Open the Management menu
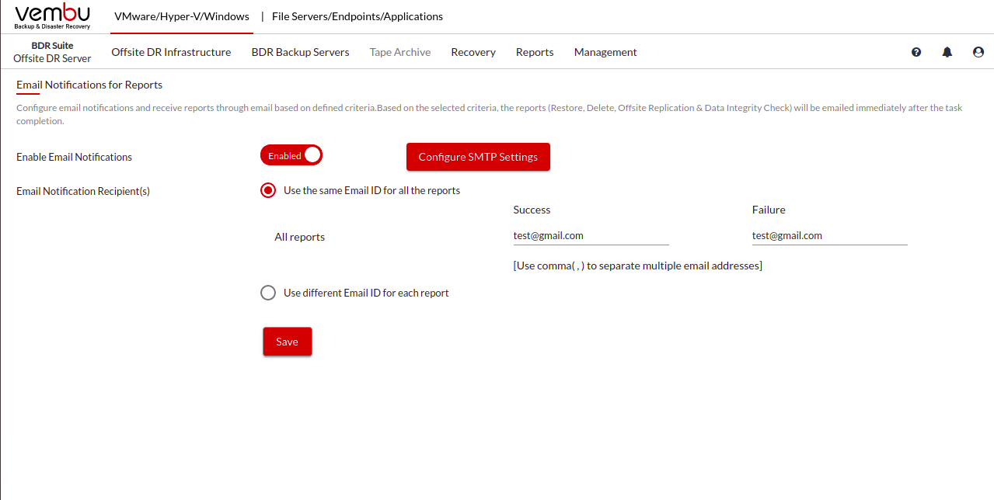 pyautogui.click(x=605, y=52)
